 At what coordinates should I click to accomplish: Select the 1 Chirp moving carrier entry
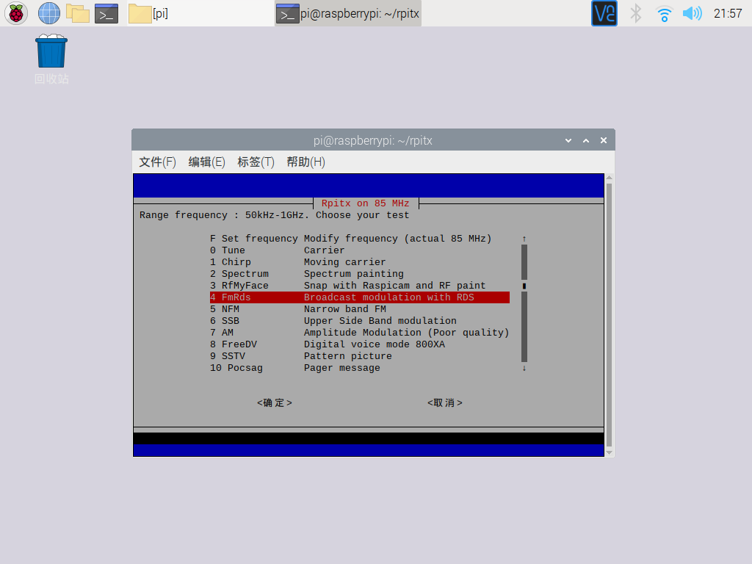(x=360, y=262)
